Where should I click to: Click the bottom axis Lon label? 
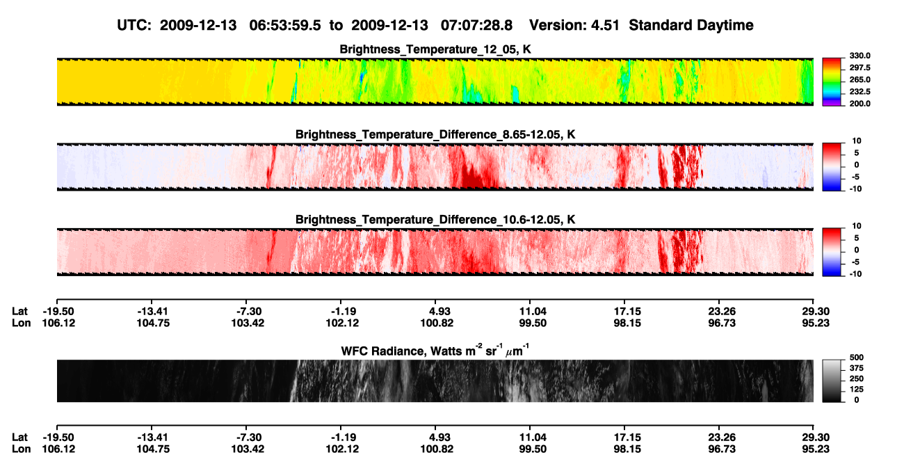(22, 449)
